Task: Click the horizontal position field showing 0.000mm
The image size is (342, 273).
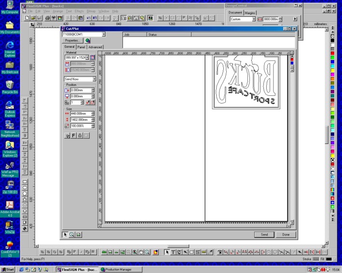Action: tap(81, 90)
